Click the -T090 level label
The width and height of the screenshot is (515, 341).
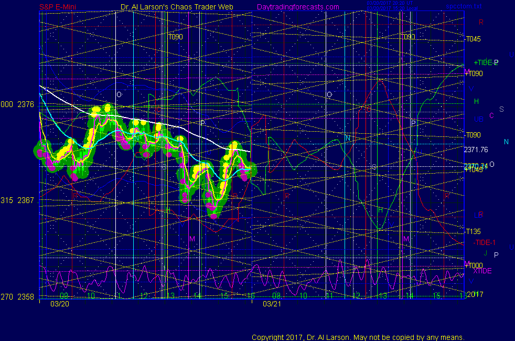473,135
